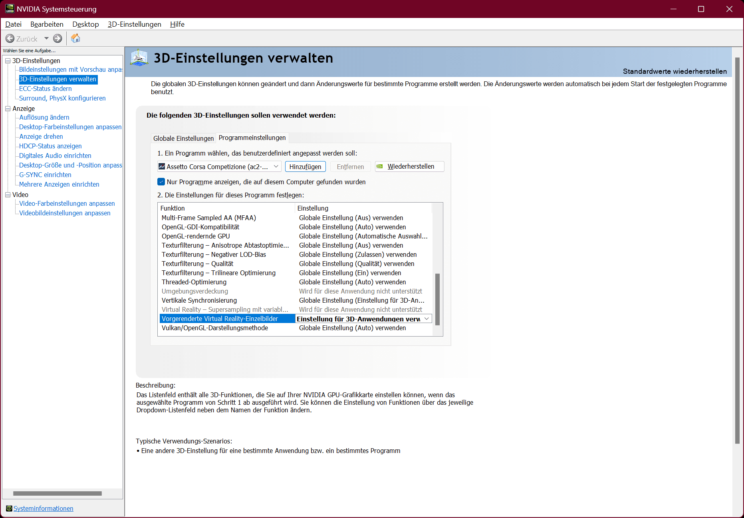Click the Entfernen button
This screenshot has height=518, width=744.
[350, 167]
